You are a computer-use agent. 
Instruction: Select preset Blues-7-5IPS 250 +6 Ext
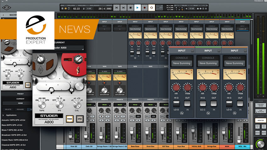point(12,130)
